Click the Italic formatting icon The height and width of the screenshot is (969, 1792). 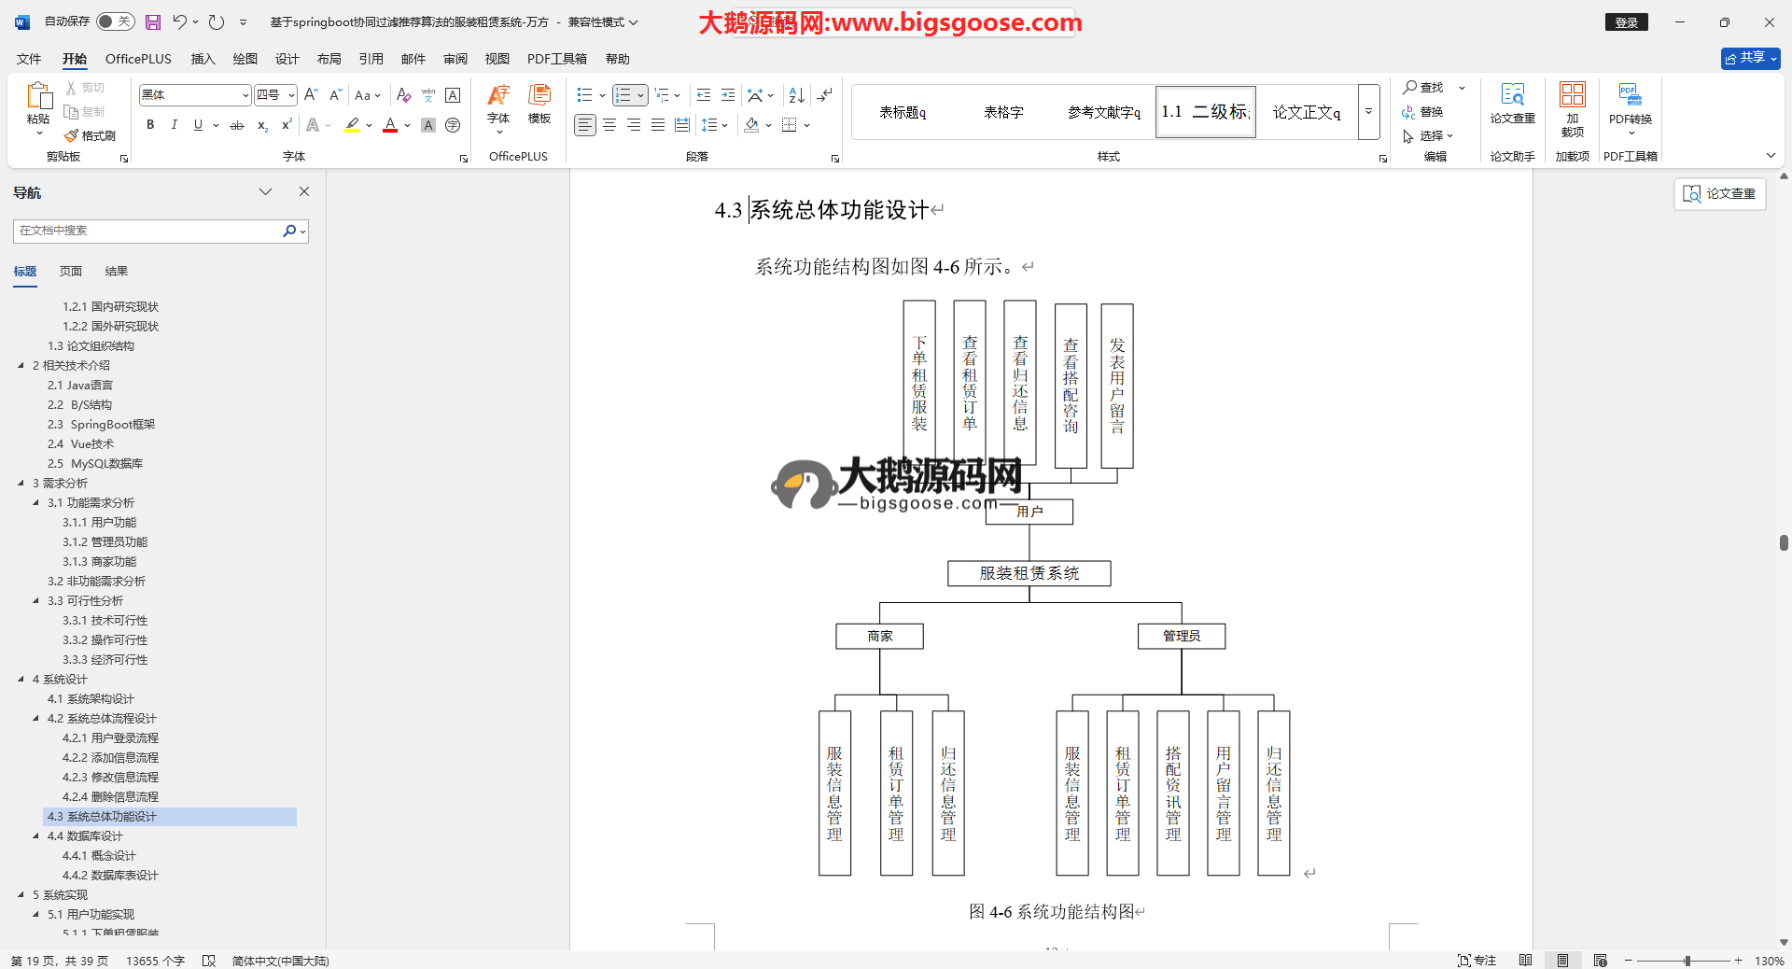174,125
